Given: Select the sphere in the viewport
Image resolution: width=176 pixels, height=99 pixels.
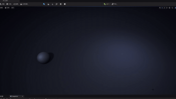Looking at the screenshot, I should (43, 58).
